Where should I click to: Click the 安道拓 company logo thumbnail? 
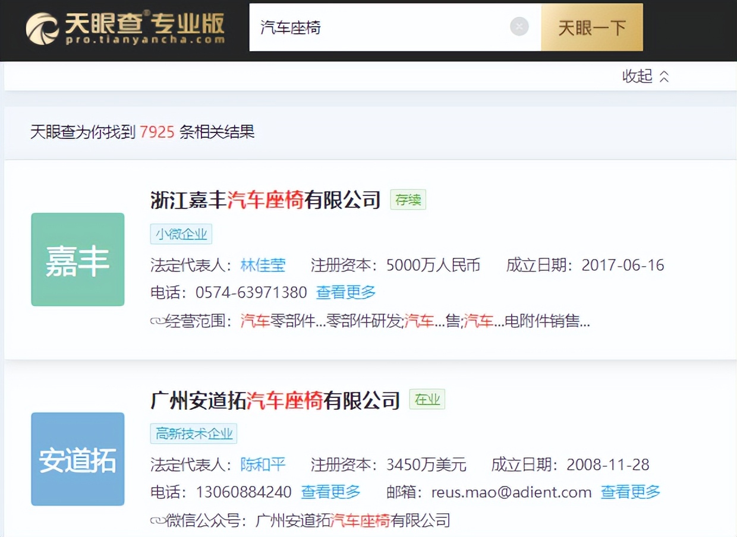[x=78, y=459]
